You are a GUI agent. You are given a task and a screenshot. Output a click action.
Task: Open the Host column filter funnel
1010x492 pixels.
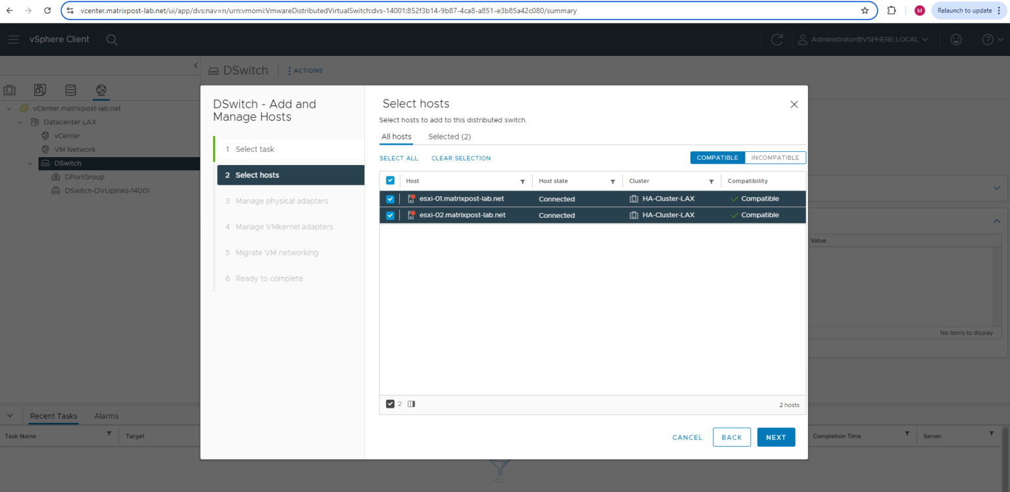pyautogui.click(x=523, y=181)
